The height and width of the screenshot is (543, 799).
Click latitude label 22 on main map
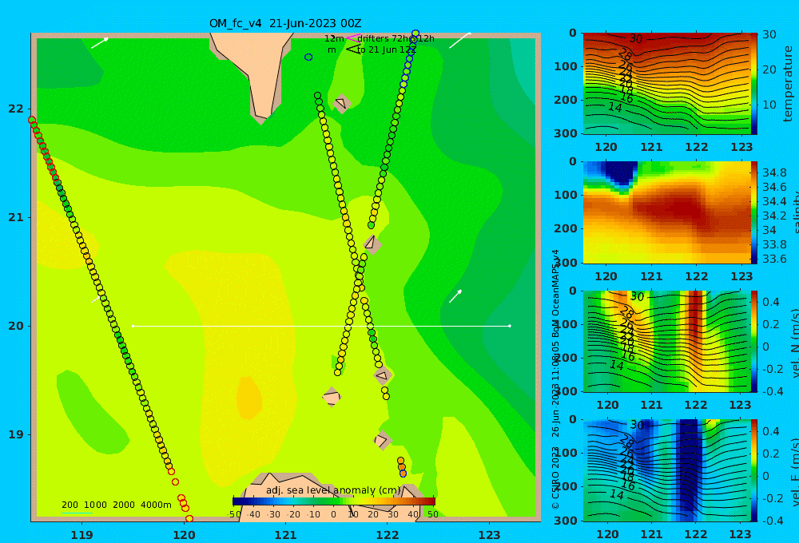pos(16,109)
